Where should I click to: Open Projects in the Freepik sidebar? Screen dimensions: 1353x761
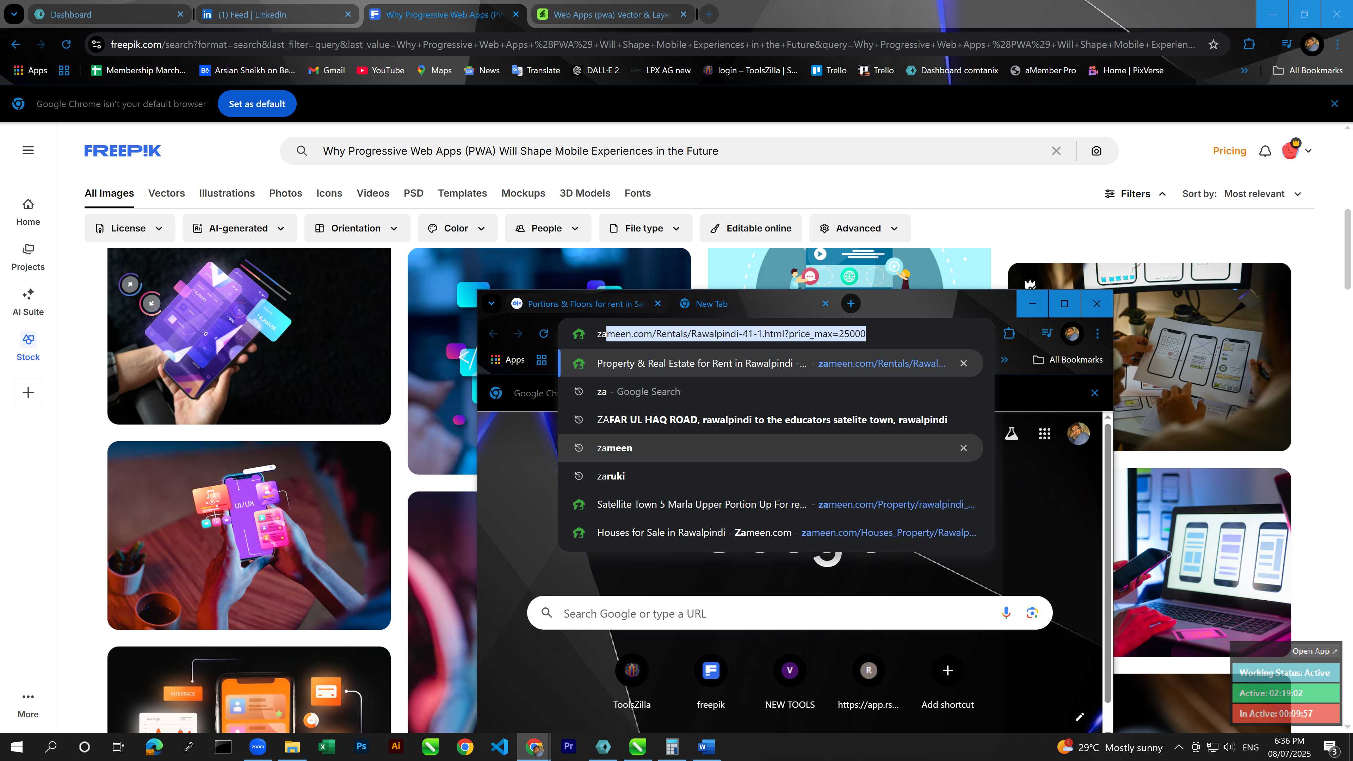28,257
